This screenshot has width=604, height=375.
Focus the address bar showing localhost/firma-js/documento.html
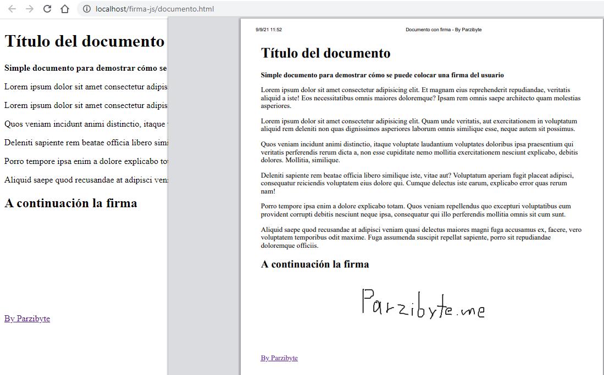tap(154, 9)
